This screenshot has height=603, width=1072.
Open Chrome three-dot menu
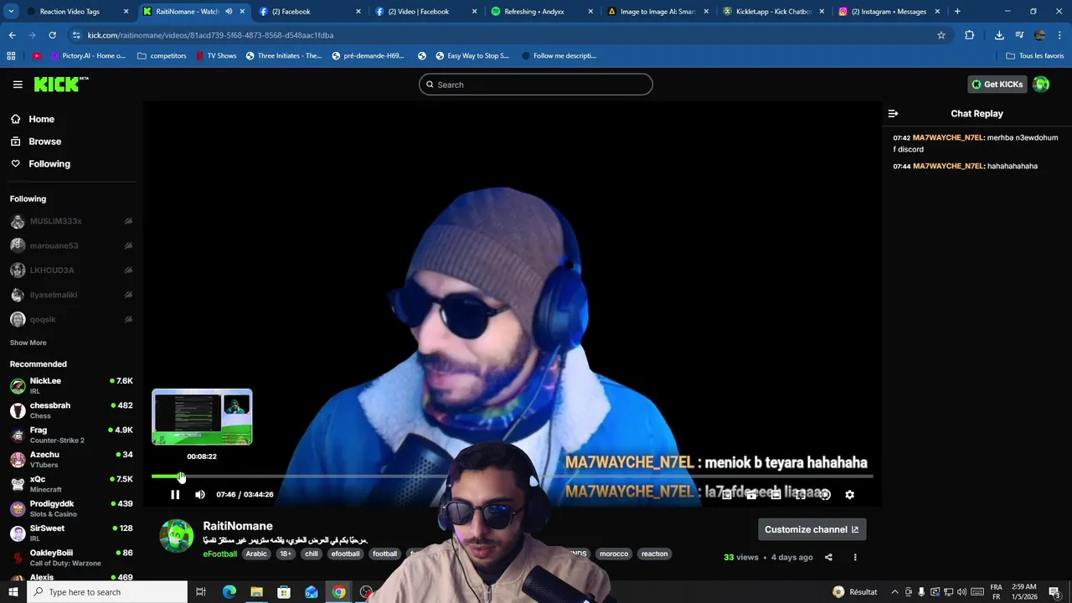coord(1060,35)
